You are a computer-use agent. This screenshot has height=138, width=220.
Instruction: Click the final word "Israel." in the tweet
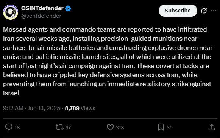12,93
